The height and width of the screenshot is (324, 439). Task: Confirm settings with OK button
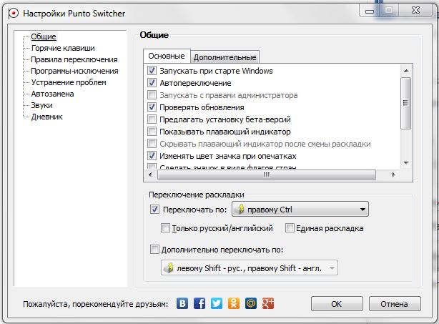[337, 304]
